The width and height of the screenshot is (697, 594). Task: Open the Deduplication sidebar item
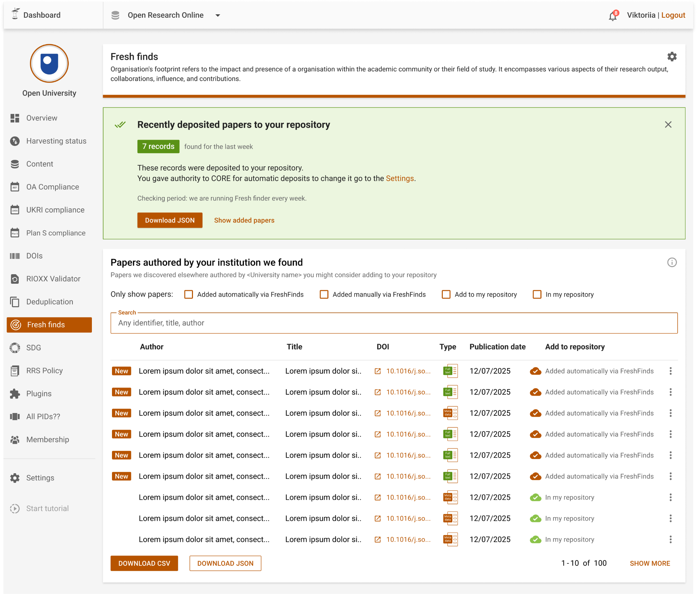(50, 302)
